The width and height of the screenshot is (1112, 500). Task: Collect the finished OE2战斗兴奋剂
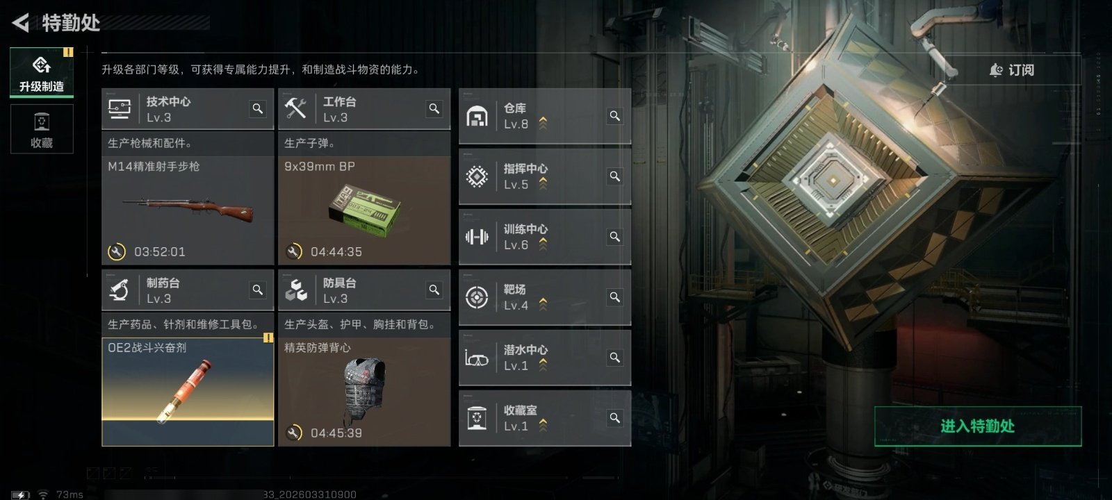(x=188, y=392)
